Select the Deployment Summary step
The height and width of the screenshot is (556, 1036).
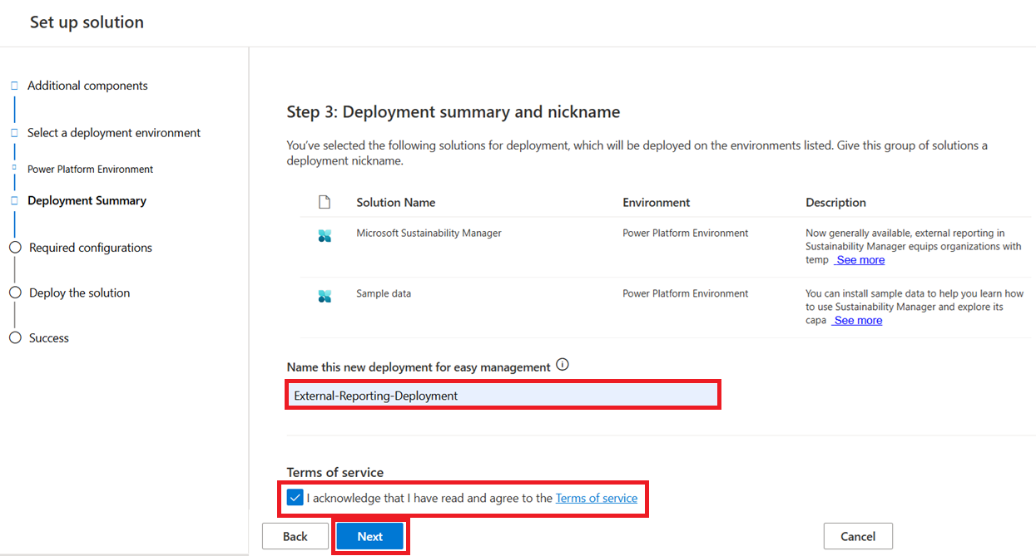click(x=87, y=200)
